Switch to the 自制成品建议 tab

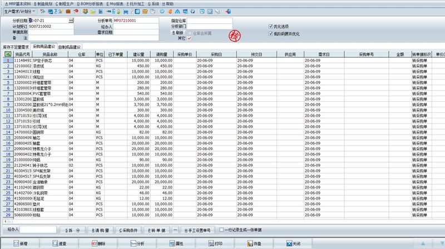tap(70, 47)
